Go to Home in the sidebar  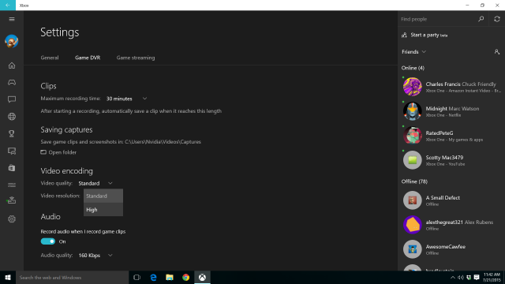(x=12, y=65)
